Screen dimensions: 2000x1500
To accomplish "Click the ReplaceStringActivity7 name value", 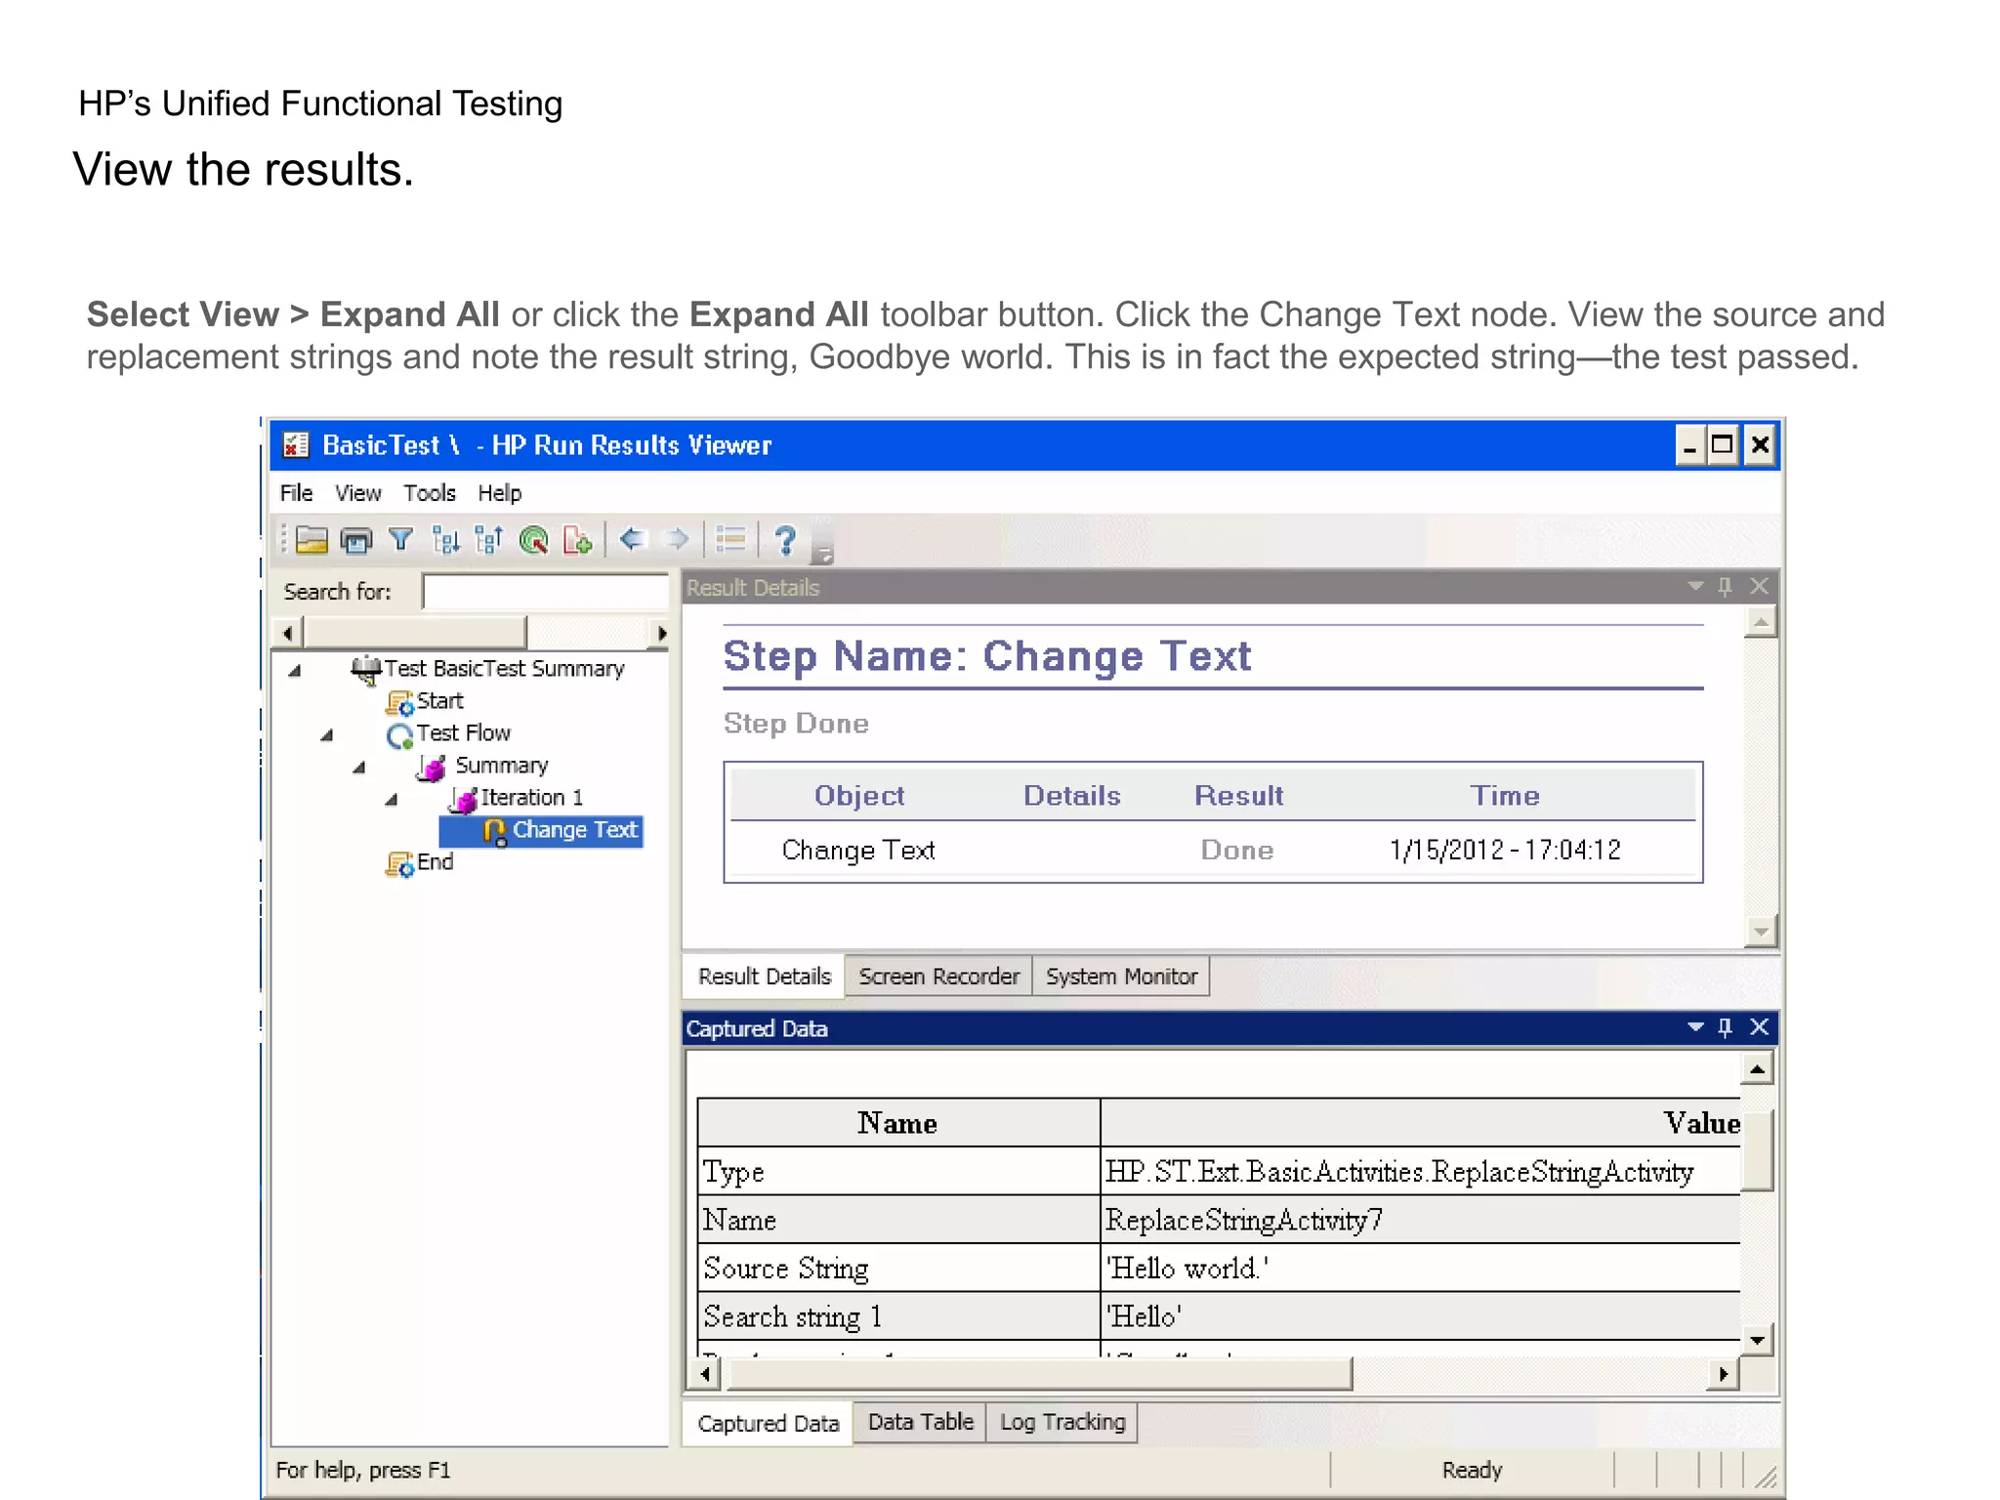I will (x=1243, y=1220).
